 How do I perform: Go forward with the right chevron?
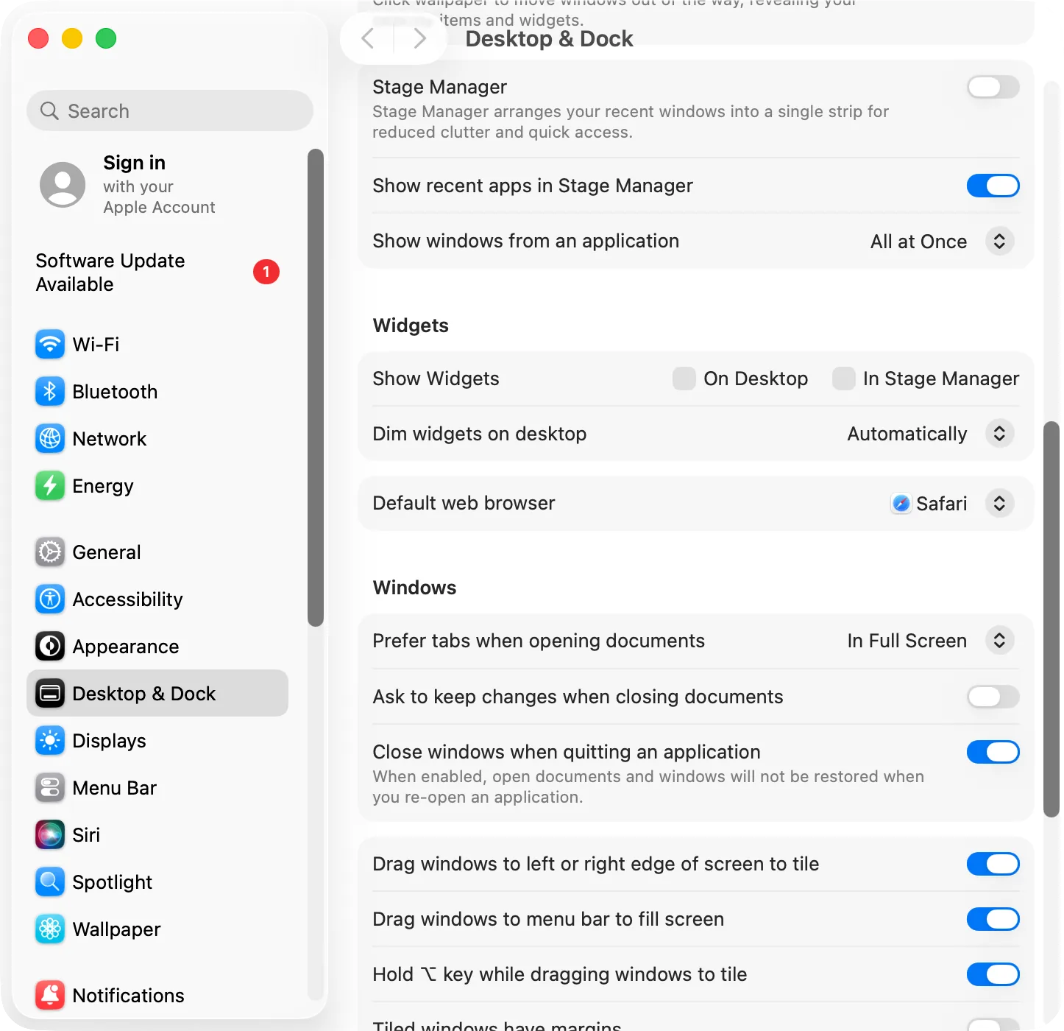(420, 38)
